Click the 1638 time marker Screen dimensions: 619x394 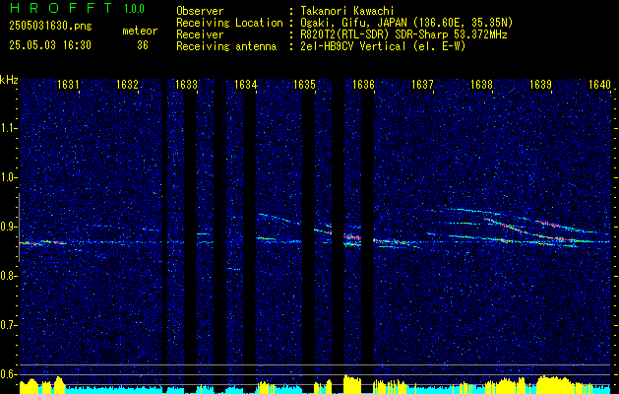tap(481, 85)
